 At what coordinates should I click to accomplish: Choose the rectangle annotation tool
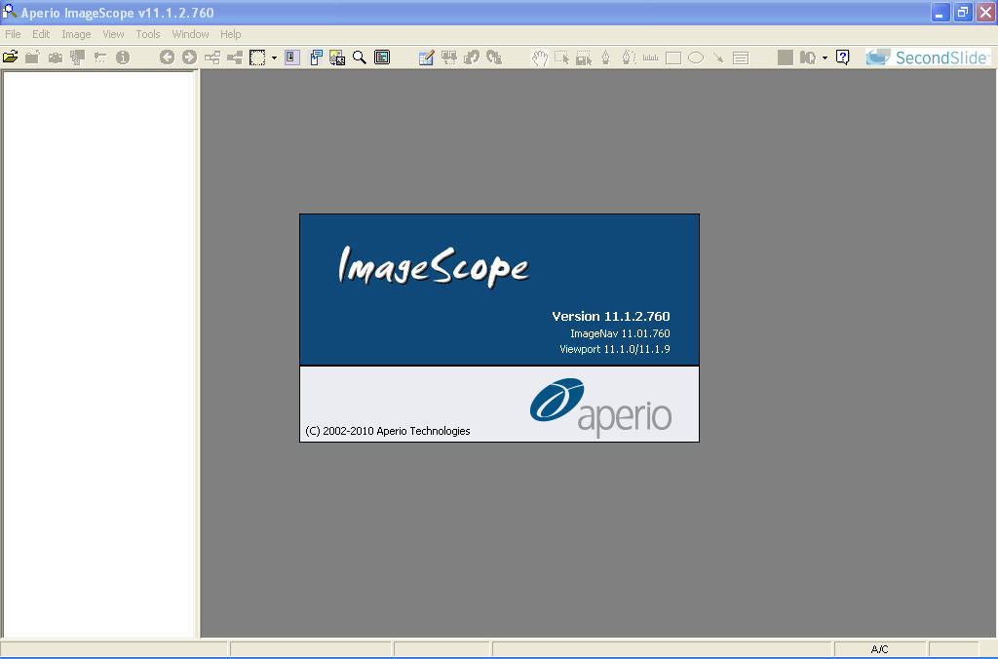point(673,58)
